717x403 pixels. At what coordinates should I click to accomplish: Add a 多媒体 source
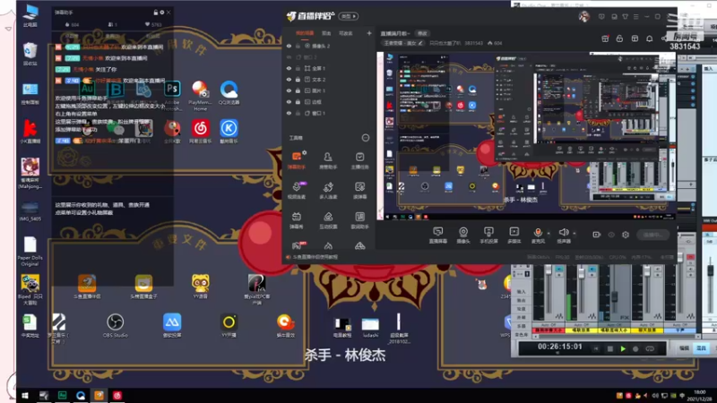[x=514, y=235]
